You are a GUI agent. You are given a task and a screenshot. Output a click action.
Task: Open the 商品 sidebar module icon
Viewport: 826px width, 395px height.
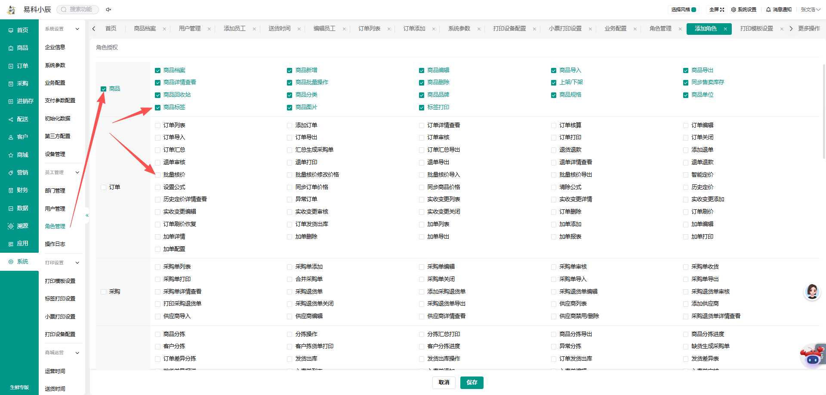point(11,48)
